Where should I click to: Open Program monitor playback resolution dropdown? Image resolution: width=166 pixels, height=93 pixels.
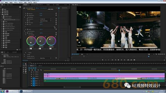point(151,54)
